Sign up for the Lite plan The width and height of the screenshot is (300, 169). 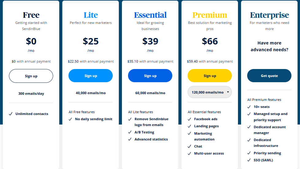tap(91, 76)
